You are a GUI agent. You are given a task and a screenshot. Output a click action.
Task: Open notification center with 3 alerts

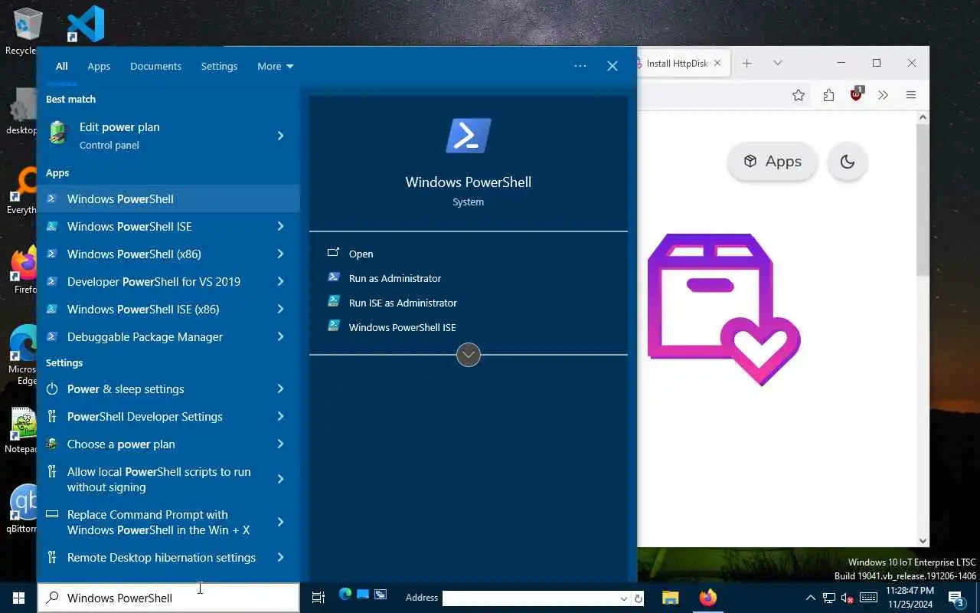point(956,598)
